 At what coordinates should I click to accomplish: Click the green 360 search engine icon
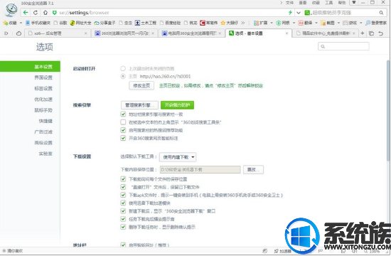(307, 13)
